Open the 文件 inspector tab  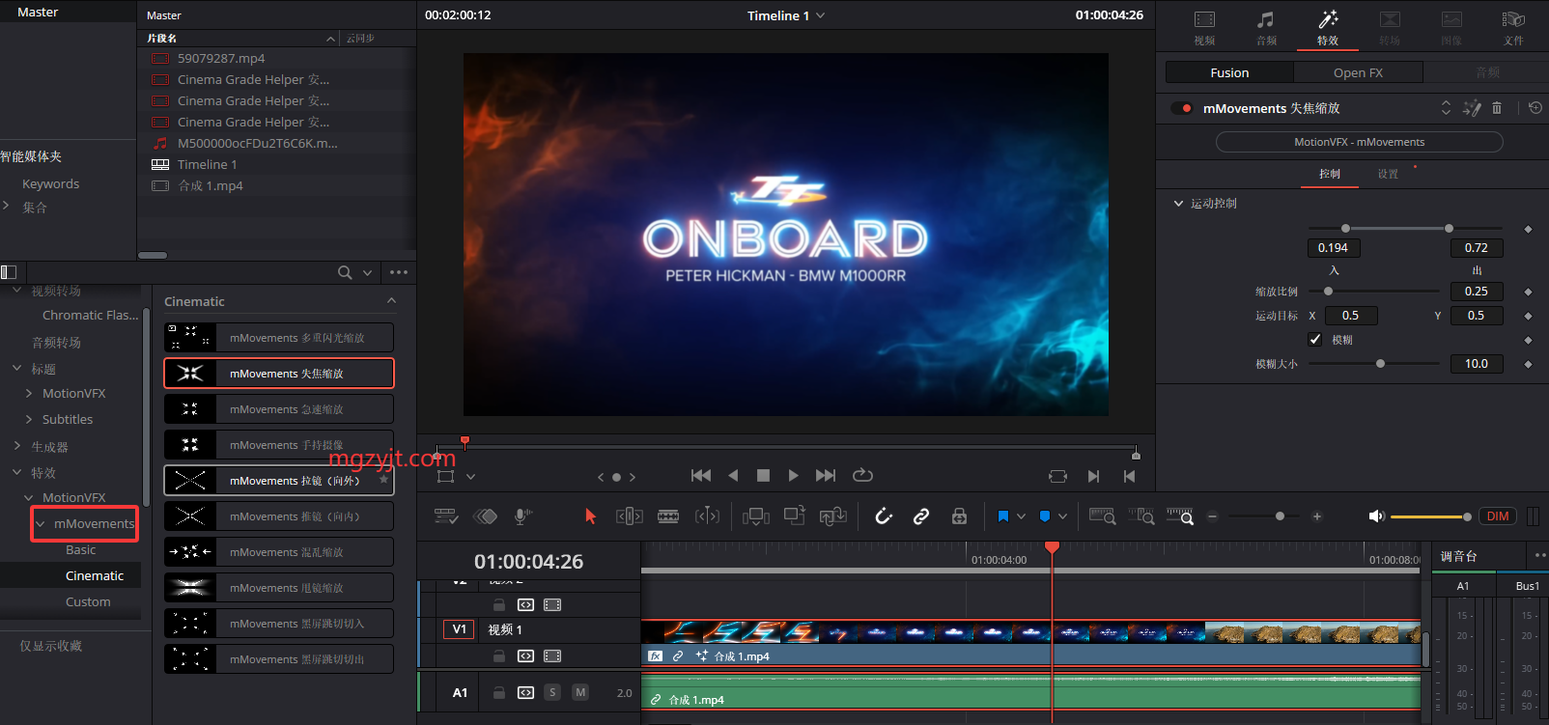pyautogui.click(x=1513, y=28)
